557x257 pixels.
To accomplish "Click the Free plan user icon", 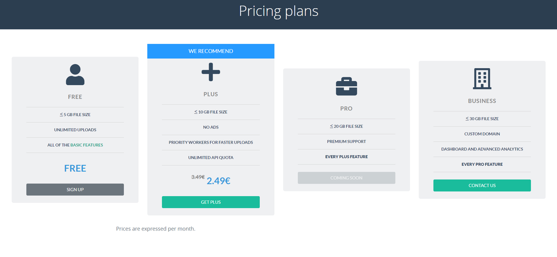I will pos(75,75).
